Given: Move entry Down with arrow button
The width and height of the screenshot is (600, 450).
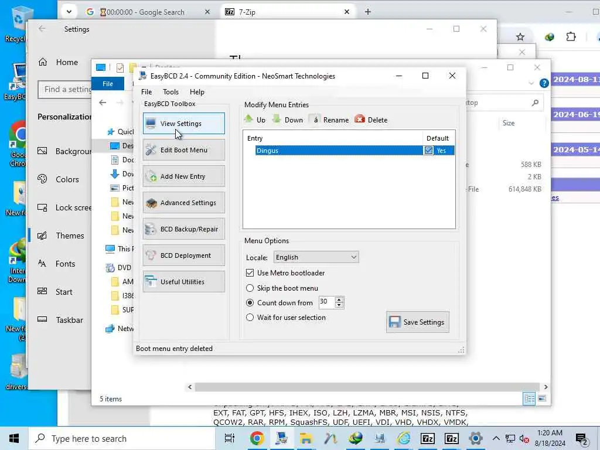Looking at the screenshot, I should point(288,120).
